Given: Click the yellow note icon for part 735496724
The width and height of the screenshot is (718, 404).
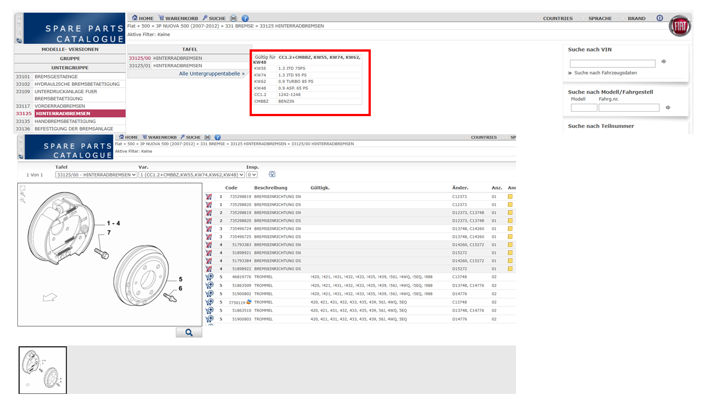Looking at the screenshot, I should click(x=510, y=229).
